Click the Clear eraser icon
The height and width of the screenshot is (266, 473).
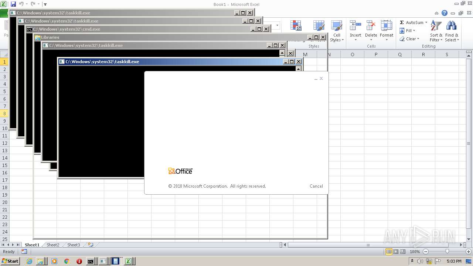pos(402,39)
